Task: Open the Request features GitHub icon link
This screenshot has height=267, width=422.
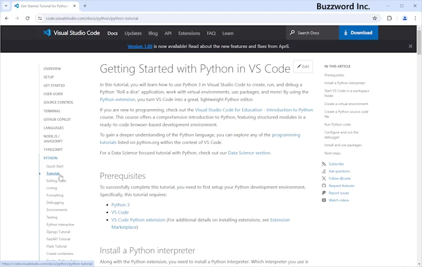Action: [x=324, y=186]
